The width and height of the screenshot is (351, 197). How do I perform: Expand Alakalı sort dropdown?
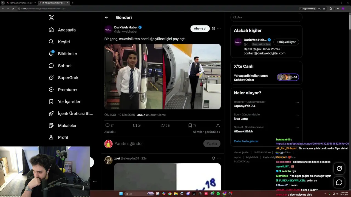[110, 132]
